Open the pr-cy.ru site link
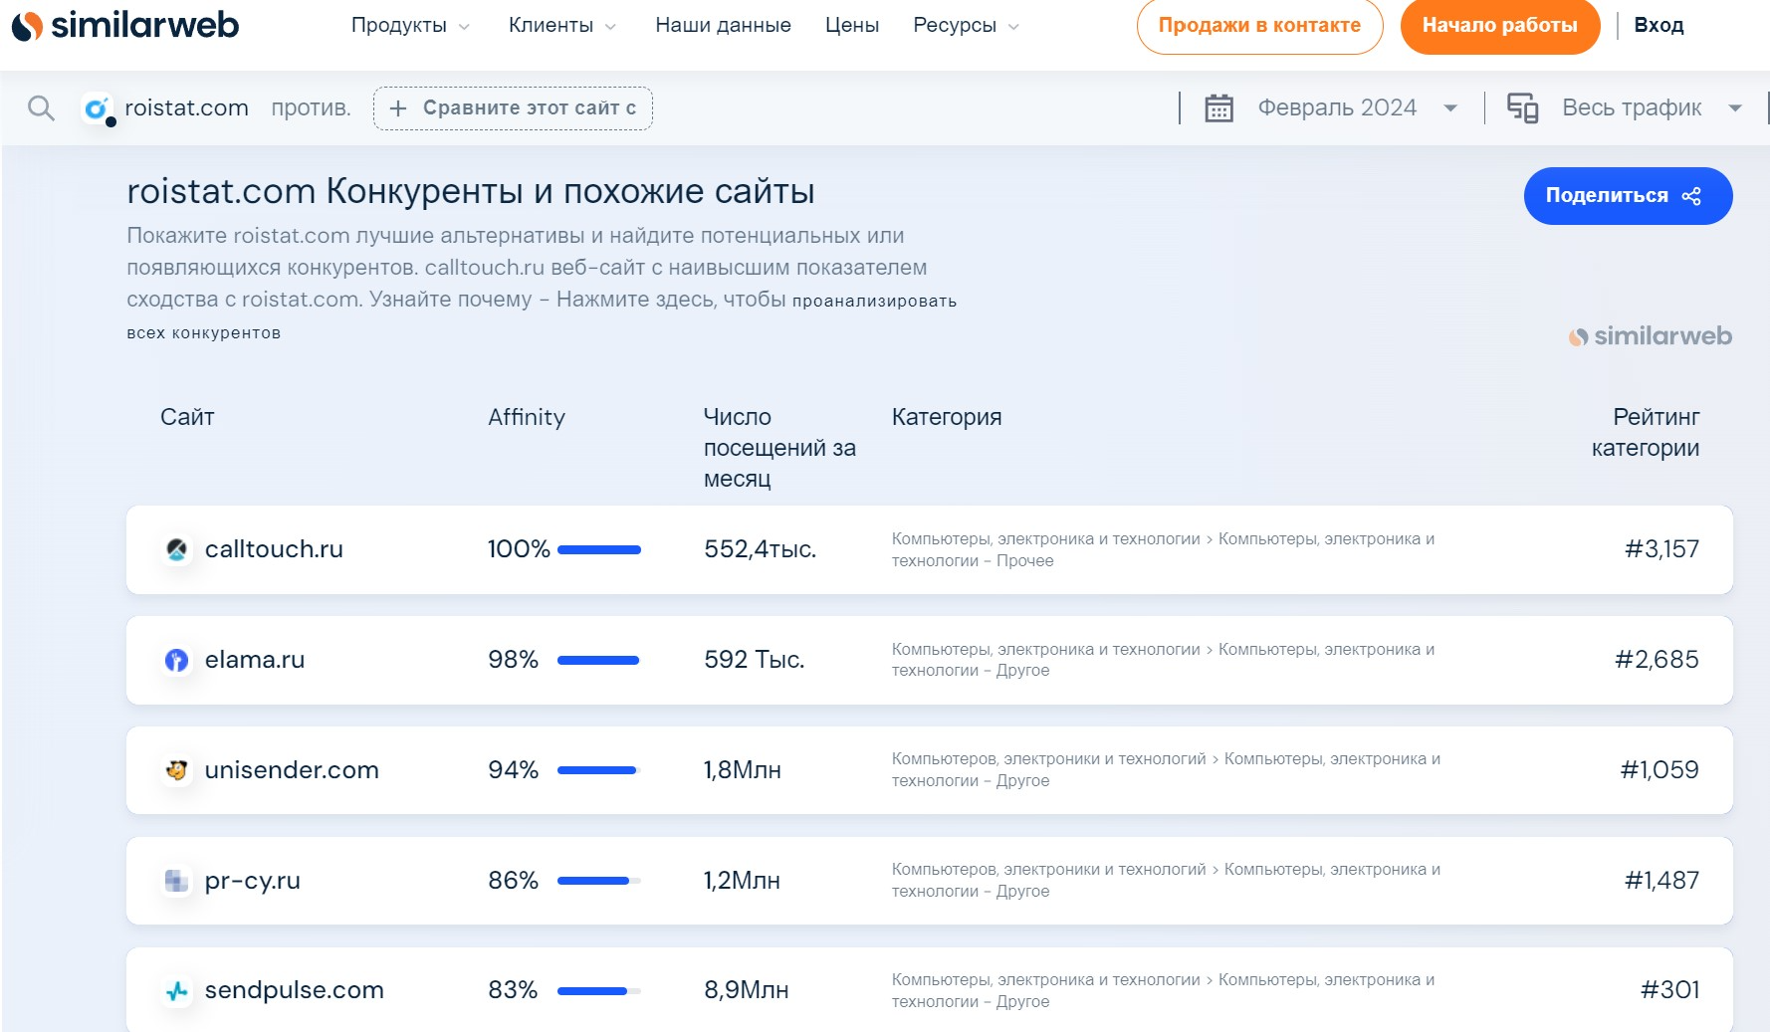 pos(252,881)
